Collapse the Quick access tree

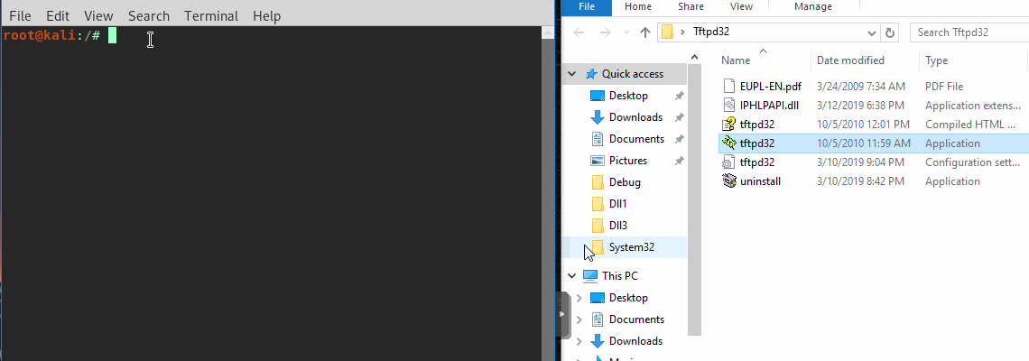pos(572,74)
